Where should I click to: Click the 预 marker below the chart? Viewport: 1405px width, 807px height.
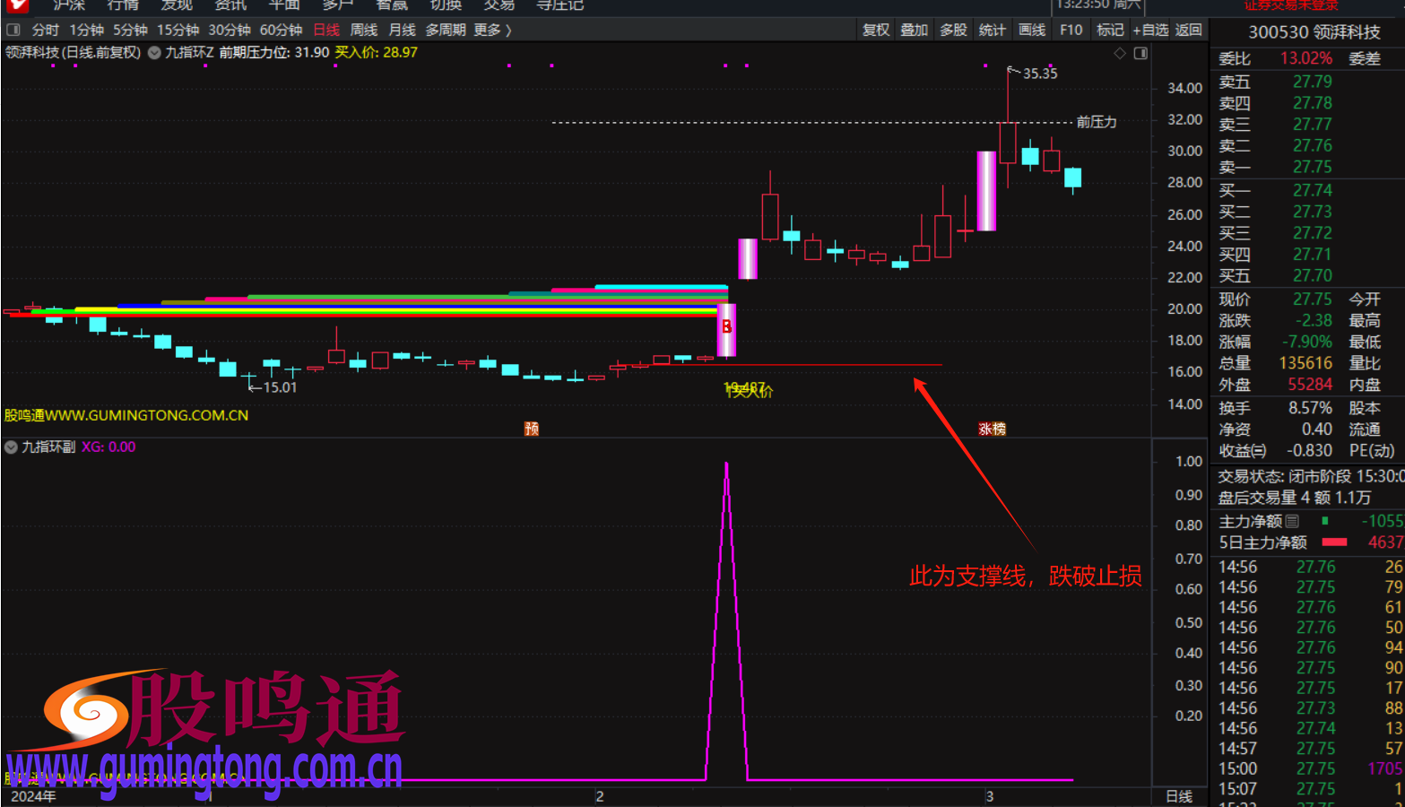(531, 429)
